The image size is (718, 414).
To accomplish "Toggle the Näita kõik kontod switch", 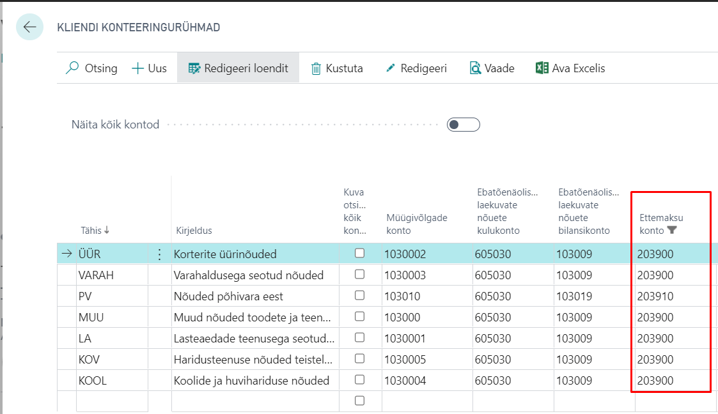I will 464,125.
